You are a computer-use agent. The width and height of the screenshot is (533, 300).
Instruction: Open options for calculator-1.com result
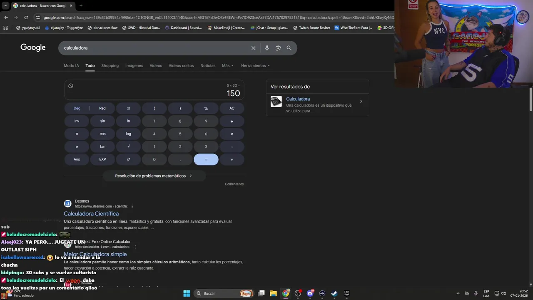[x=134, y=247]
